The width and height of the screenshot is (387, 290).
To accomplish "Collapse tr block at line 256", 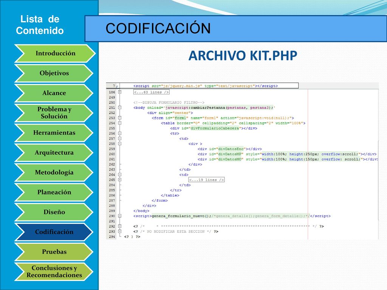I will point(120,133).
